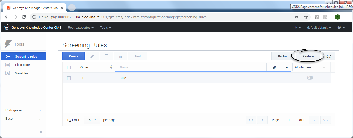Click the blue Create button
353x138 pixels.
point(73,56)
